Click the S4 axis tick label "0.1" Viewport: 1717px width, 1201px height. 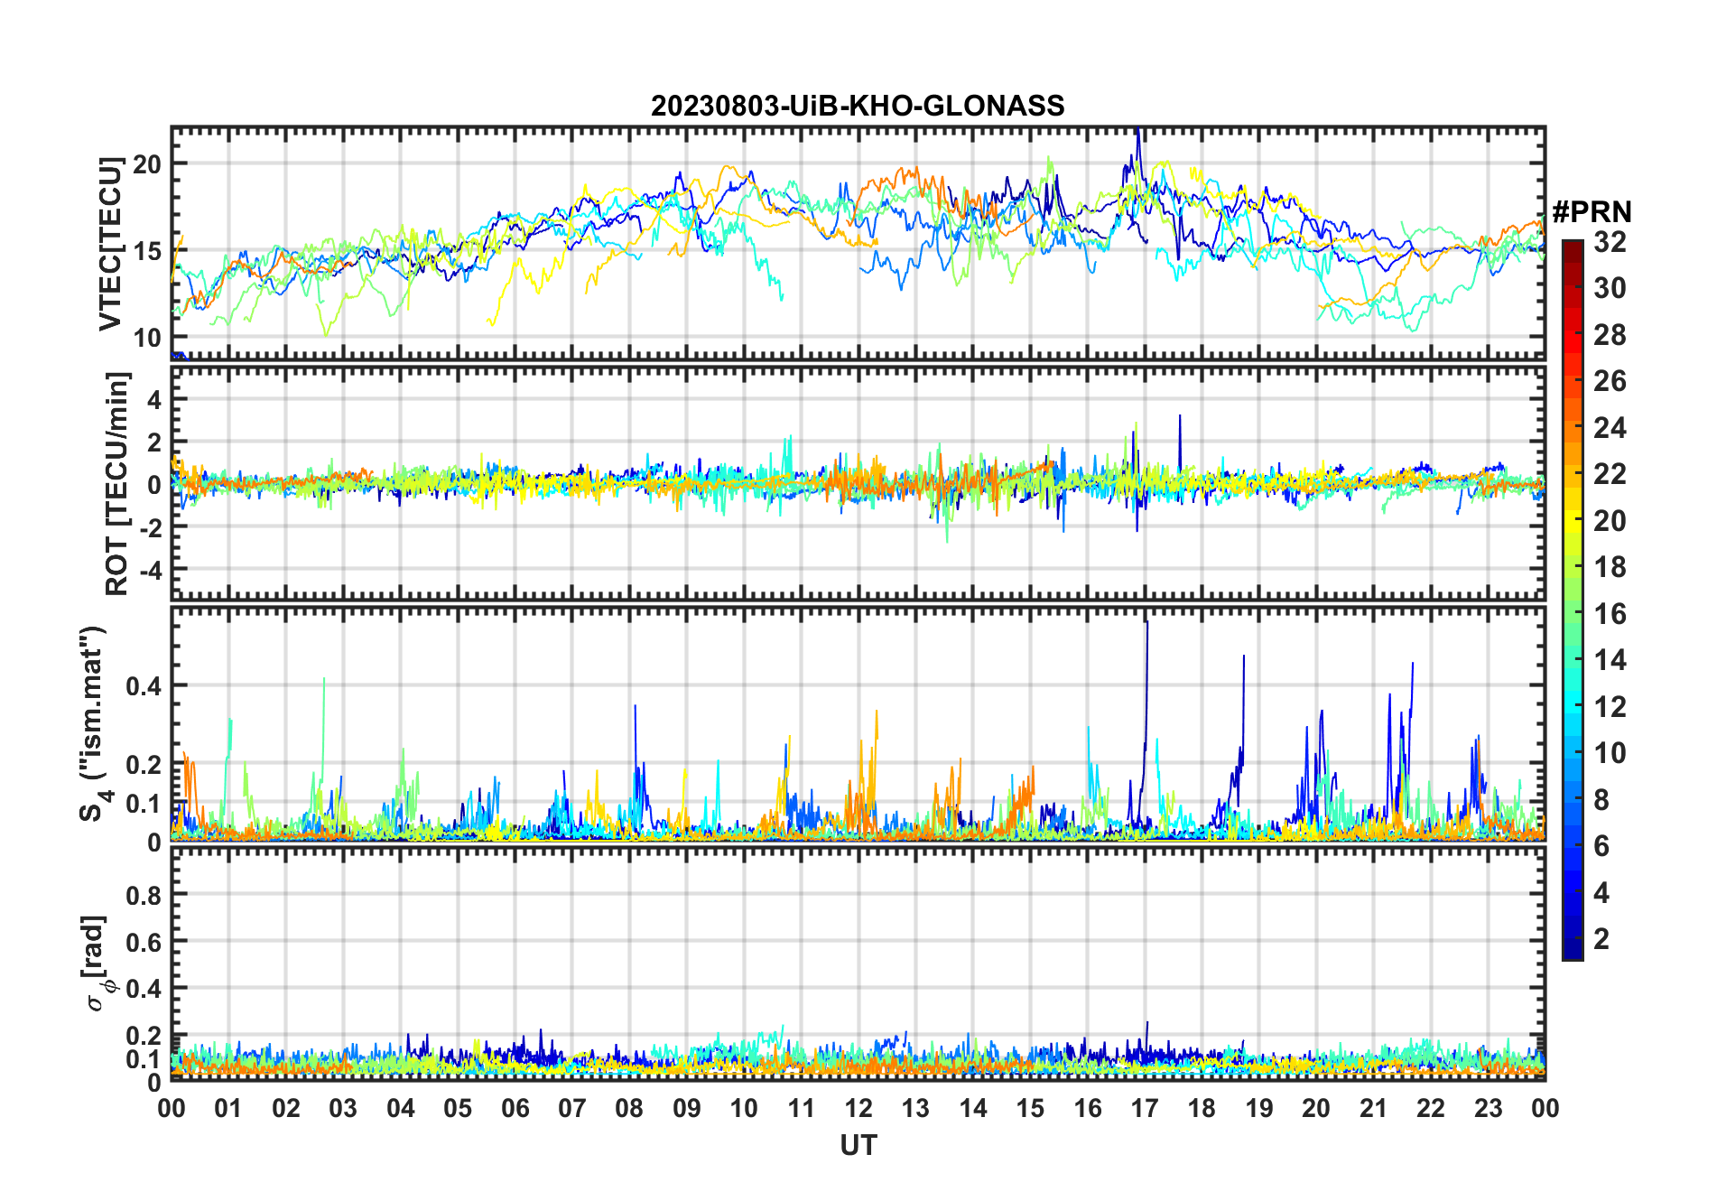144,804
